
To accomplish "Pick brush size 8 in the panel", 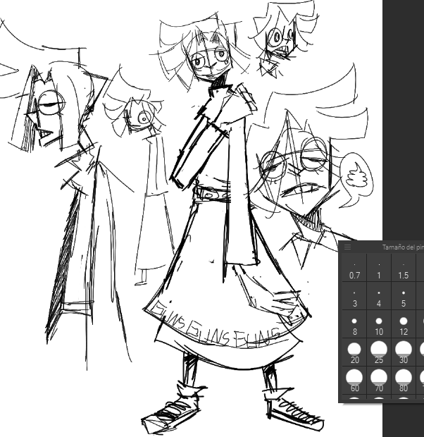I will coord(354,324).
